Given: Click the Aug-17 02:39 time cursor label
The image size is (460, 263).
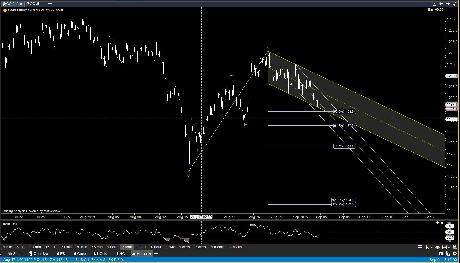Looking at the screenshot, I should (x=201, y=217).
